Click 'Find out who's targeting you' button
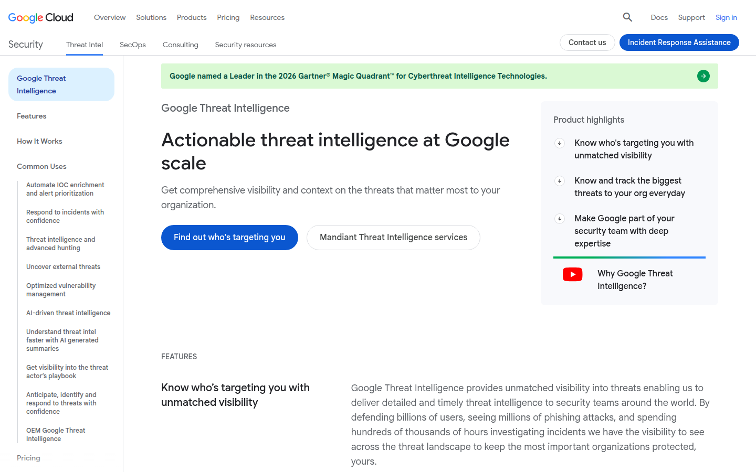The height and width of the screenshot is (472, 756). point(229,238)
